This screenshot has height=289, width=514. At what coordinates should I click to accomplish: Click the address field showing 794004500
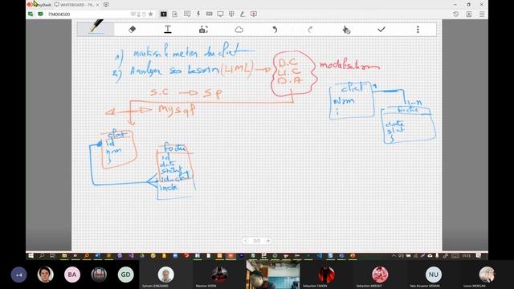[88, 14]
